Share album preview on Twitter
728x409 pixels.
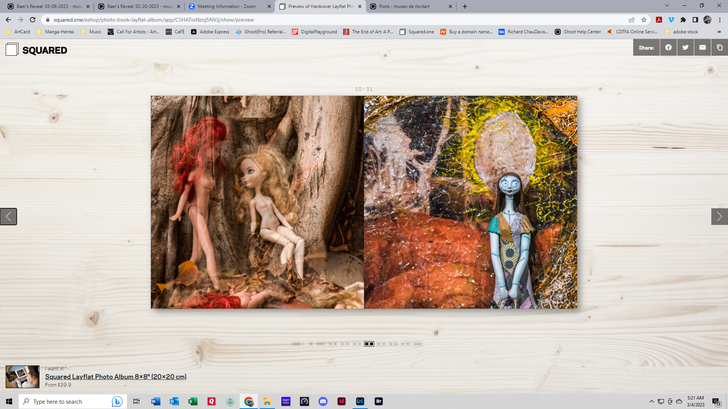[686, 48]
